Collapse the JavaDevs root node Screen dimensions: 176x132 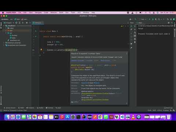pyautogui.click(x=4, y=26)
